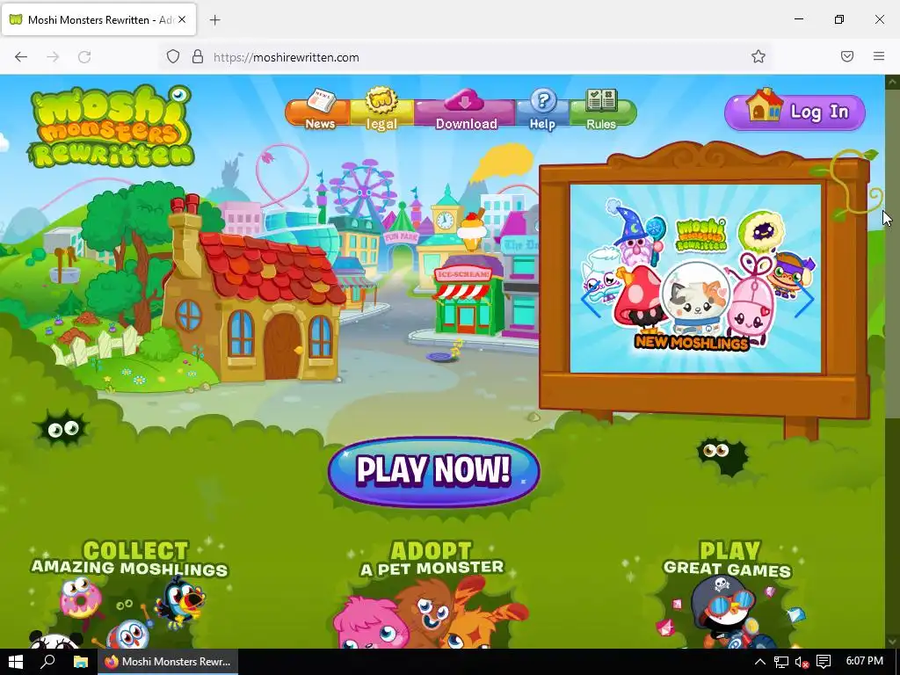The width and height of the screenshot is (900, 675).
Task: Click the yellow monster icon above Legal
Action: (x=381, y=100)
